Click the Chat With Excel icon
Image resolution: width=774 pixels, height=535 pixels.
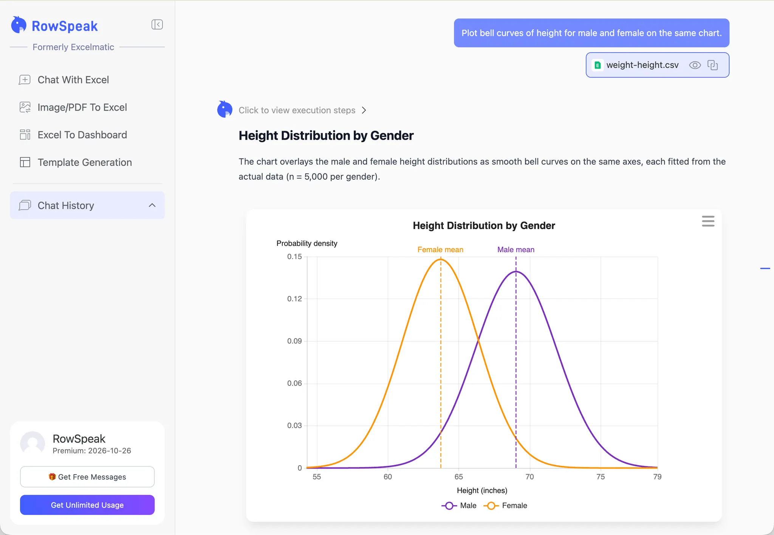point(25,80)
